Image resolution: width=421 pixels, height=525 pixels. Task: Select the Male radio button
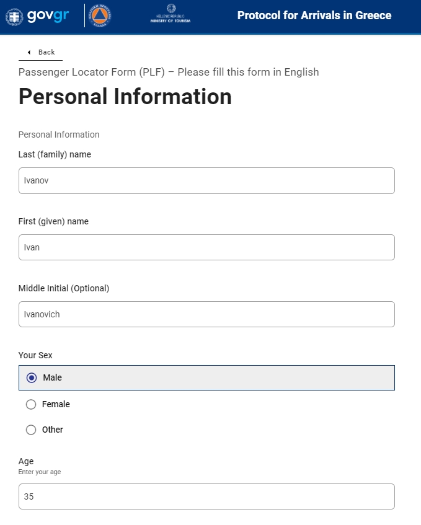point(32,377)
